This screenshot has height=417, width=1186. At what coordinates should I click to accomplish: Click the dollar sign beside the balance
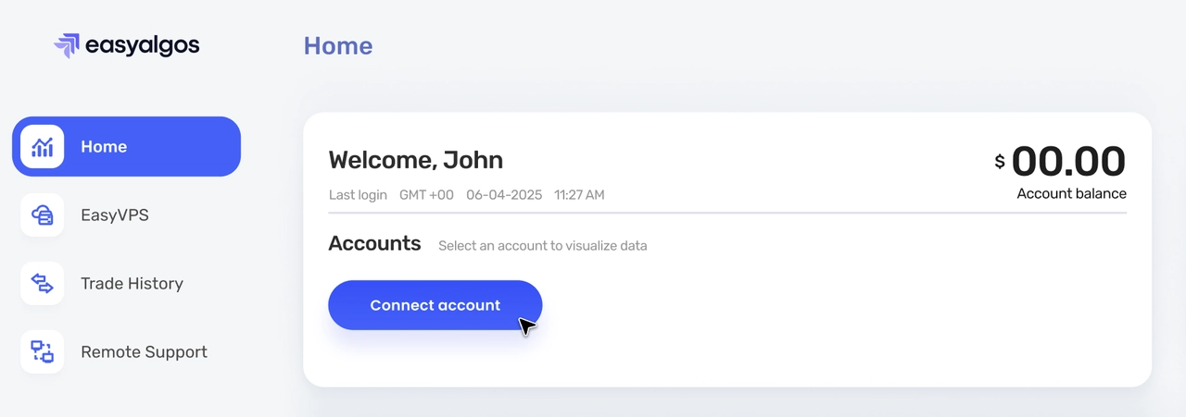(x=1000, y=162)
